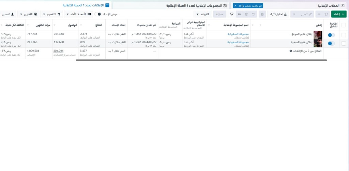The height and width of the screenshot is (171, 349).
Task: Click the duplicate (copy) icon
Action: tap(326, 14)
